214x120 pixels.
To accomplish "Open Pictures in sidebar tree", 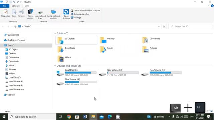I will click(x=12, y=70).
